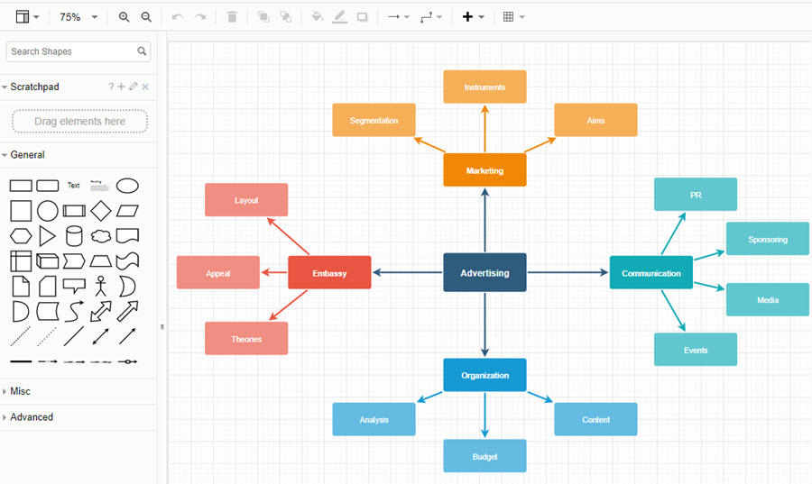The image size is (812, 484).
Task: Click the search magnifier icon in shapes box
Action: (142, 51)
